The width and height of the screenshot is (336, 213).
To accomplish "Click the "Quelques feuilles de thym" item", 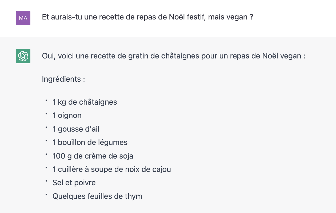I will pyautogui.click(x=97, y=196).
